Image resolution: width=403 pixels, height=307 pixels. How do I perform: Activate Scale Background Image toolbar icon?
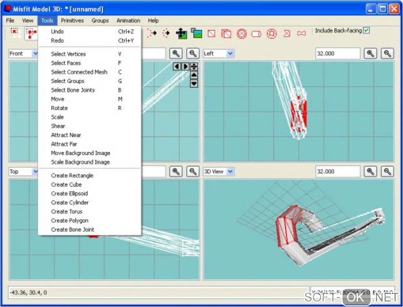coord(197,34)
